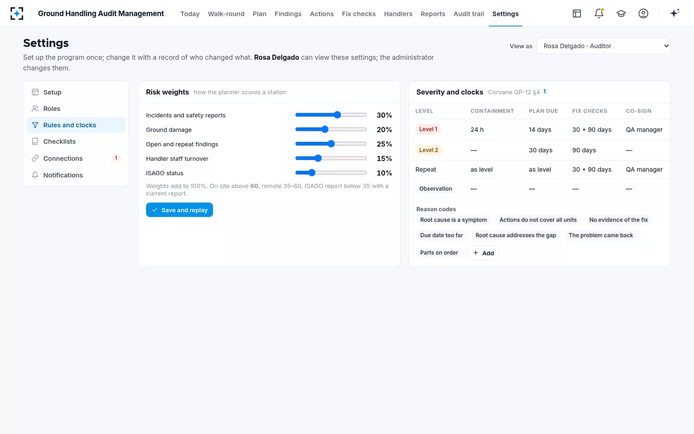Screen dimensions: 694x434
Task: Open the Actions tab
Action: tap(321, 14)
